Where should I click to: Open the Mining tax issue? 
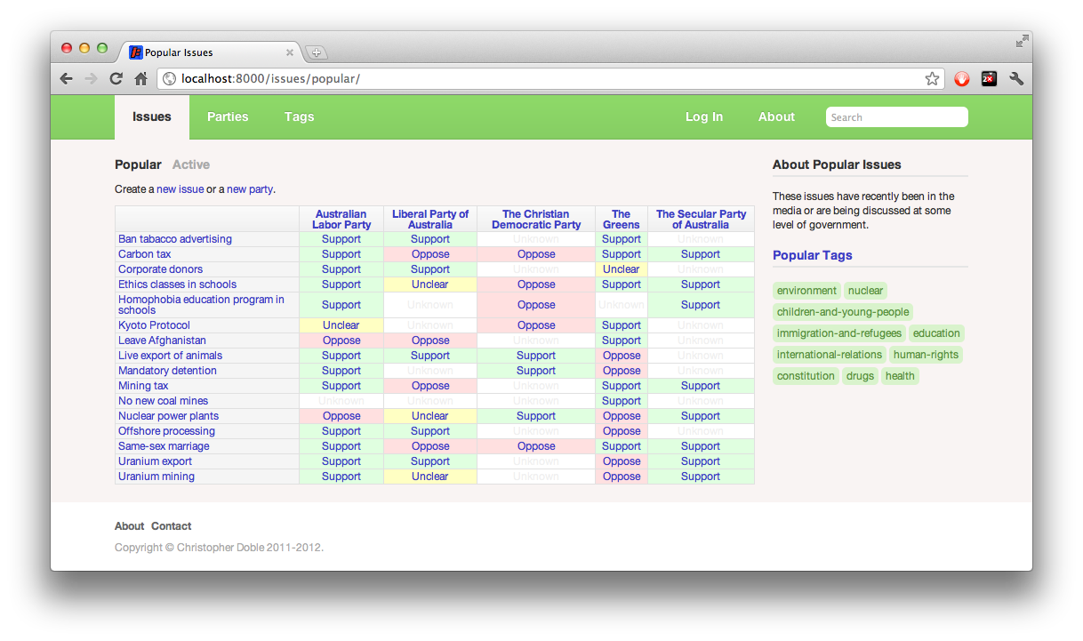click(143, 386)
